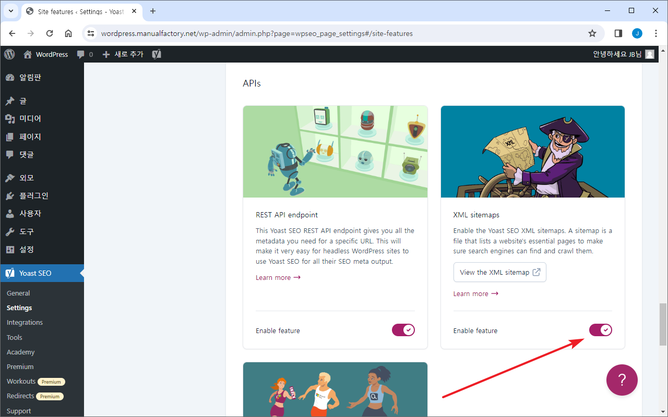668x417 pixels.
Task: Open a new browser tab
Action: pyautogui.click(x=153, y=11)
